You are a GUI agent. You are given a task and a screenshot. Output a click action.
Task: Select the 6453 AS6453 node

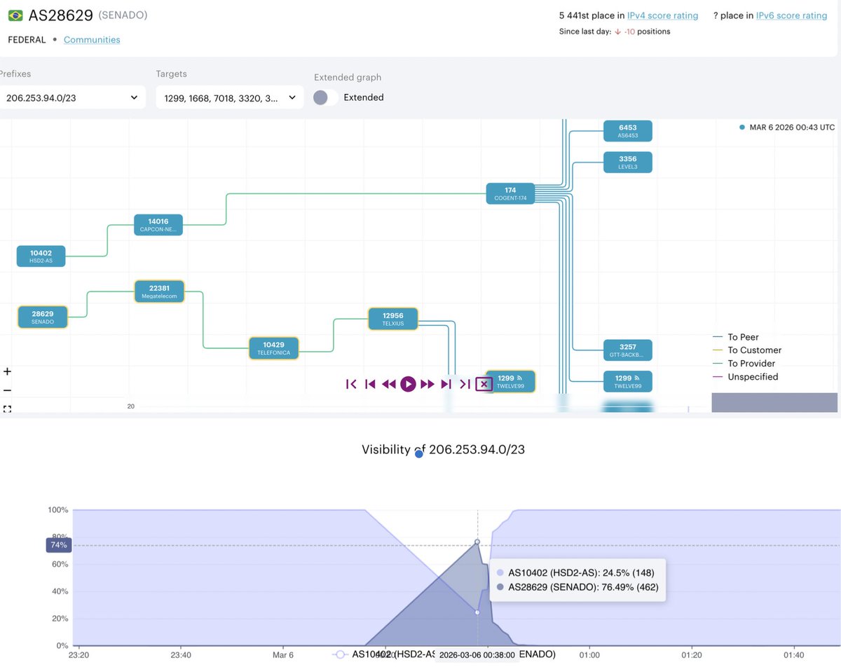click(628, 131)
